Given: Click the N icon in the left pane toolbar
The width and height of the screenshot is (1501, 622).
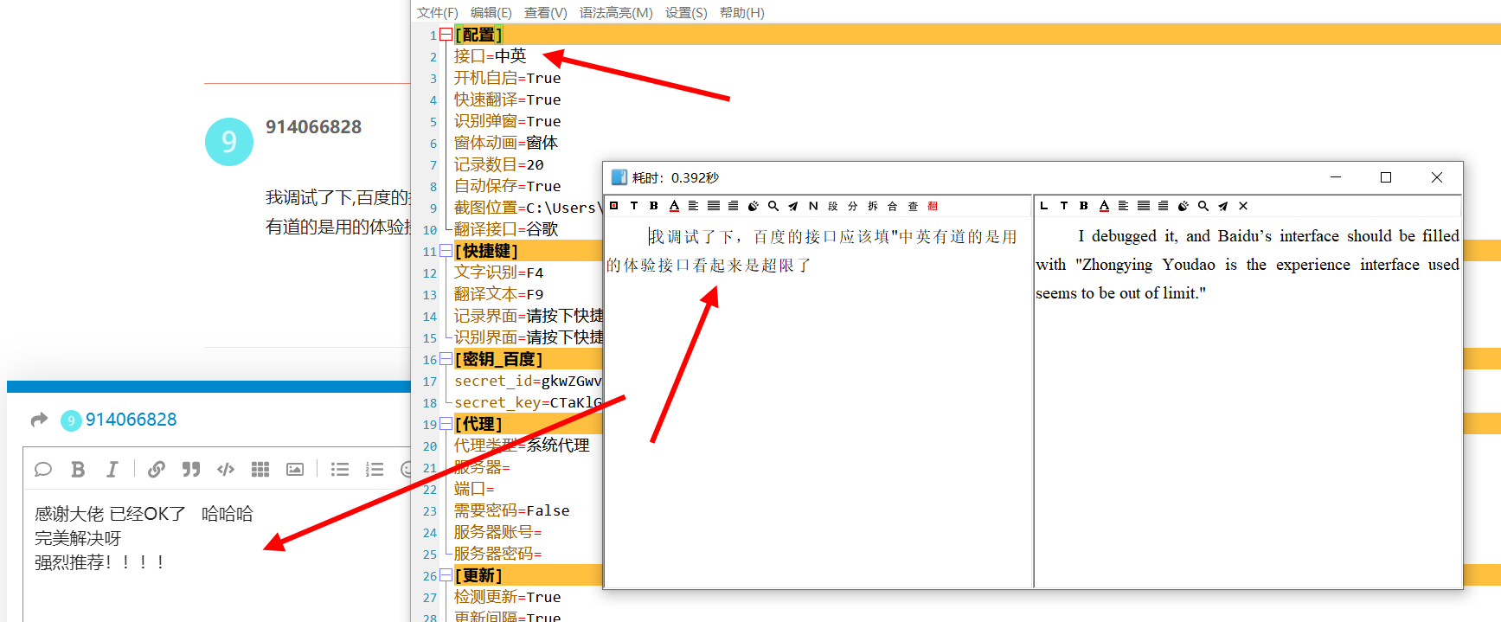Looking at the screenshot, I should 813,206.
